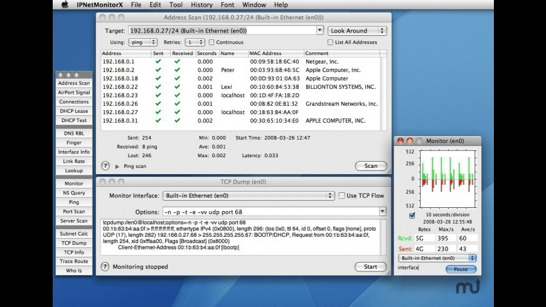The image size is (546, 307).
Task: Click the tcpdump Options field
Action: coord(271,212)
